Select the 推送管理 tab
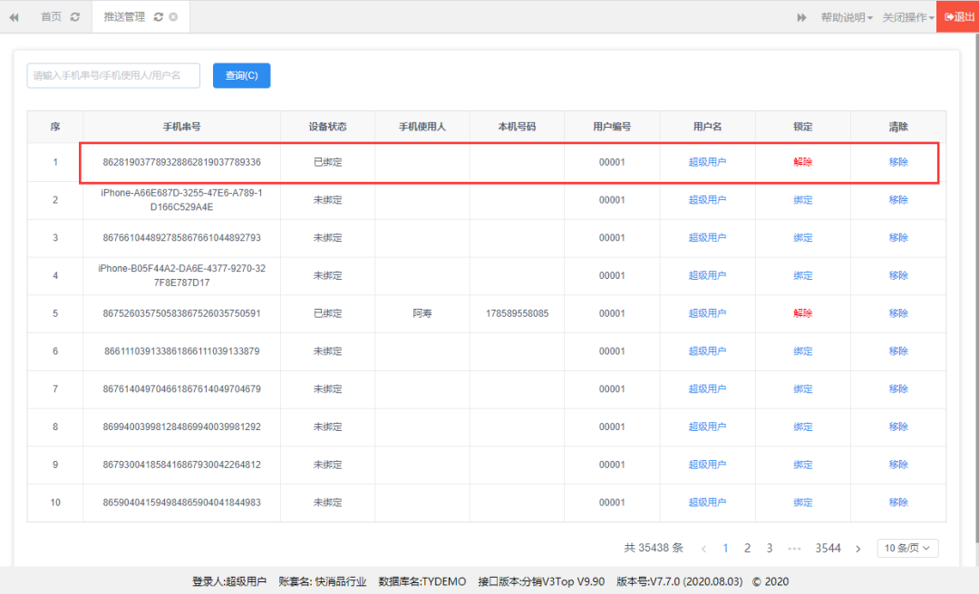979x594 pixels. click(x=124, y=17)
